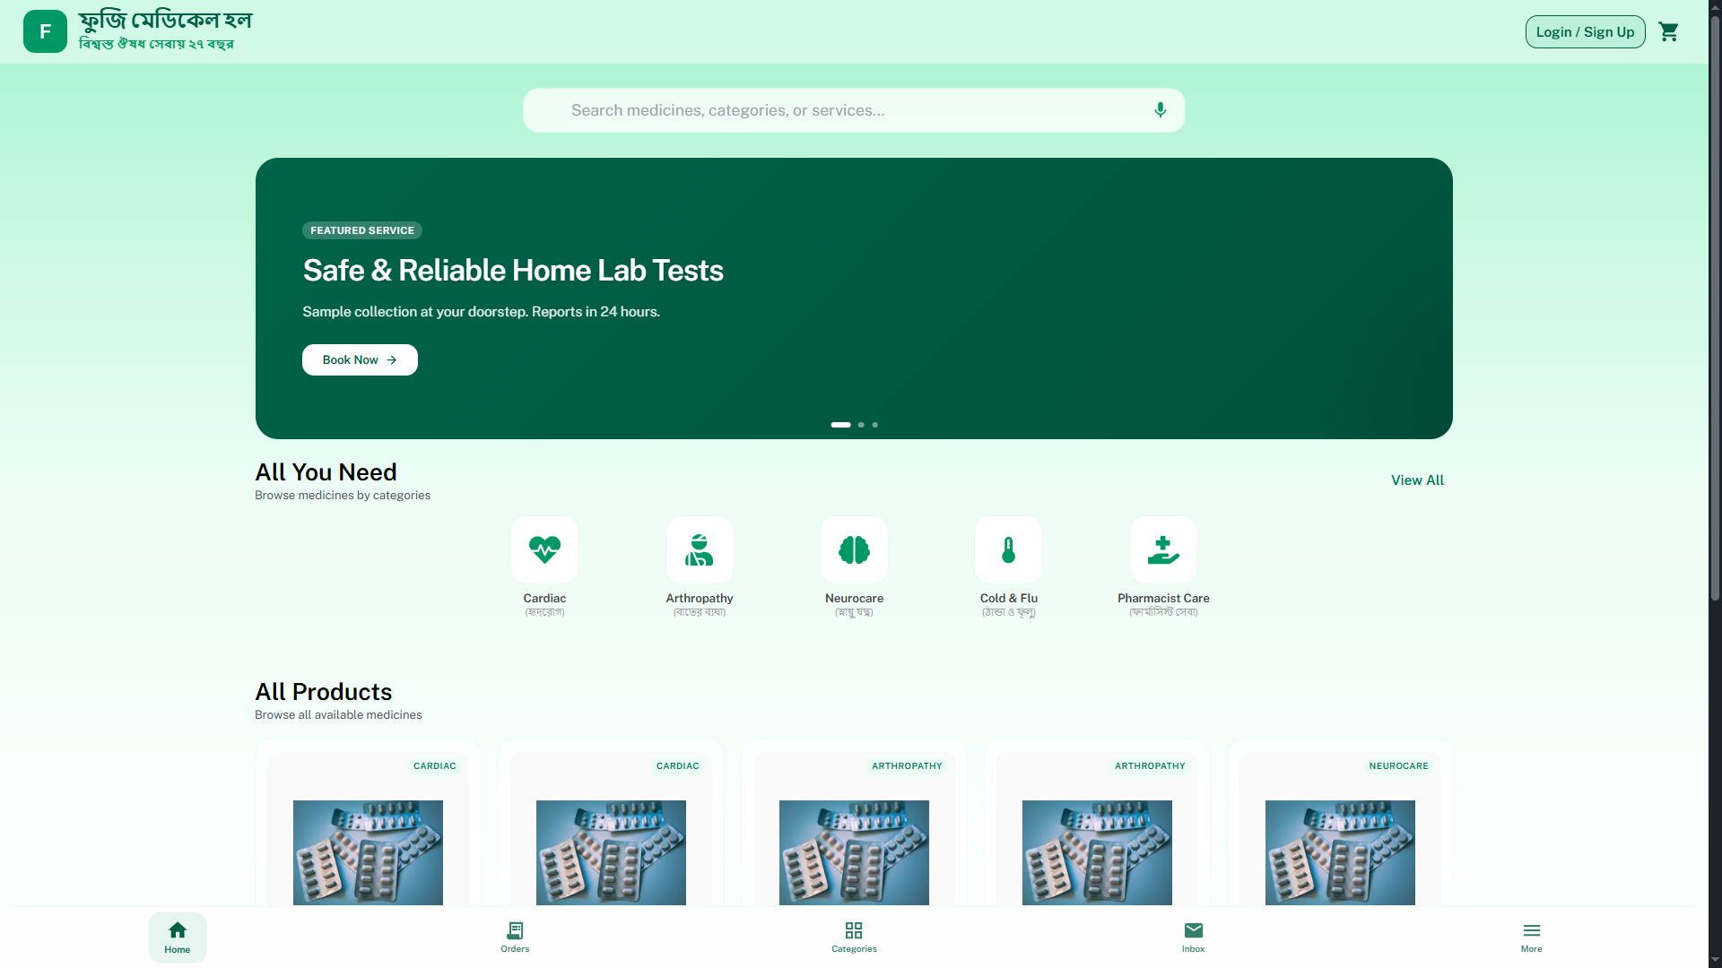This screenshot has width=1722, height=968.
Task: Select the second carousel dot
Action: (861, 425)
